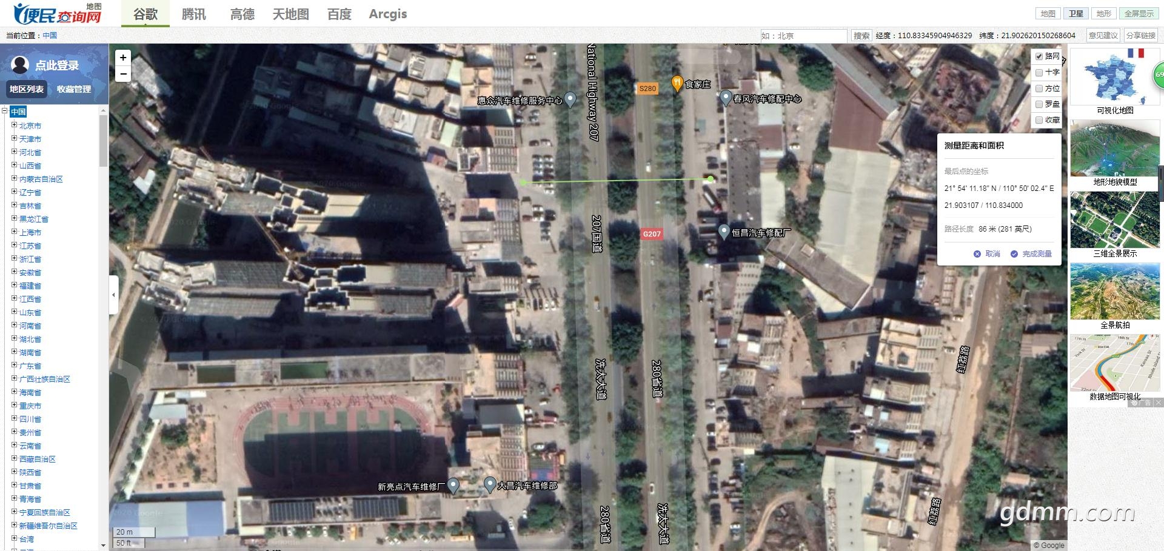Viewport: 1164px width, 551px height.
Task: Switch to 卫星 satellite view
Action: click(x=1076, y=14)
